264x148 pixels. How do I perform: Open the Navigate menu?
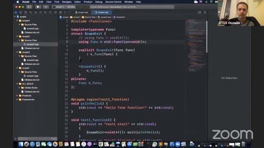coord(67,2)
